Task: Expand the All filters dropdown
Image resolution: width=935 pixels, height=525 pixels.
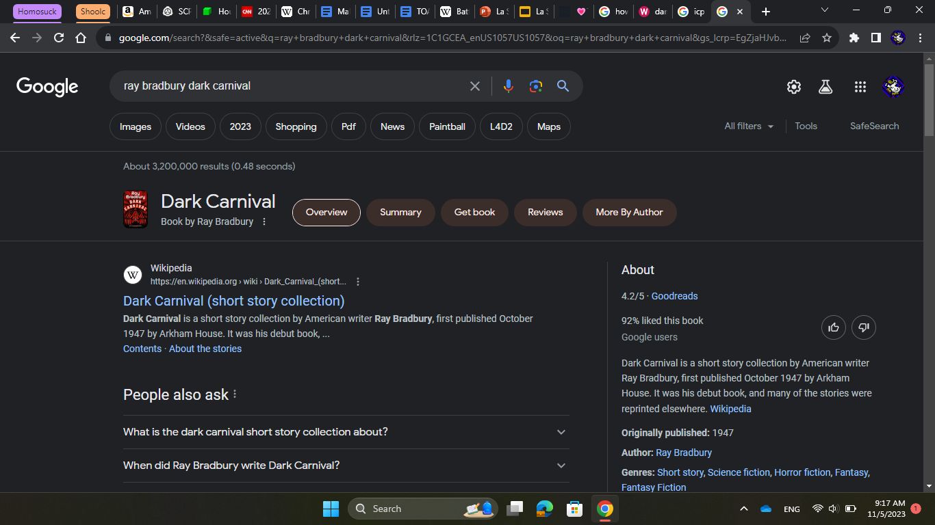Action: point(749,126)
